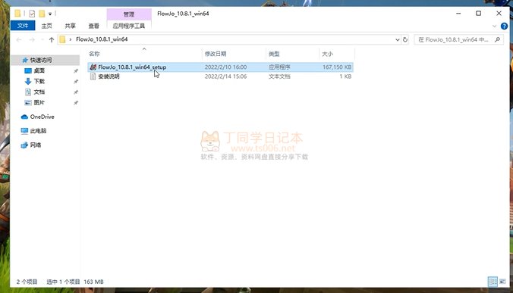Click the Properties icon in the quick access toolbar
The image size is (513, 293).
click(x=32, y=14)
